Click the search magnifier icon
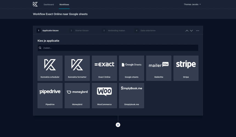The image size is (236, 137). point(40,48)
